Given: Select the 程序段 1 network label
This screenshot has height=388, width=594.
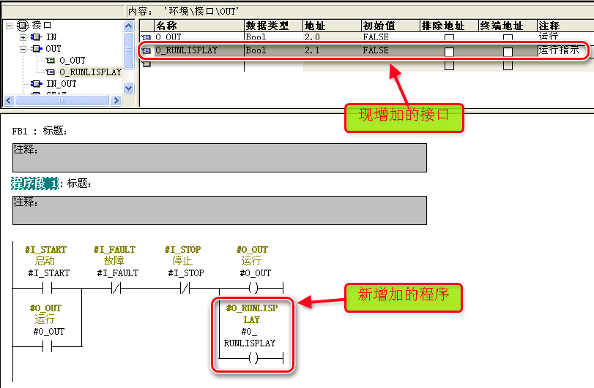Looking at the screenshot, I should 34,183.
